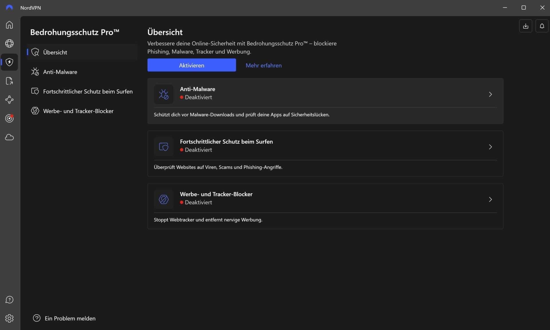Click the Aktivieren button

point(192,65)
